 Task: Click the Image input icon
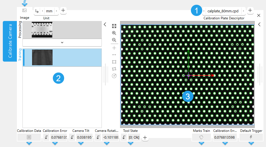[x=24, y=10]
